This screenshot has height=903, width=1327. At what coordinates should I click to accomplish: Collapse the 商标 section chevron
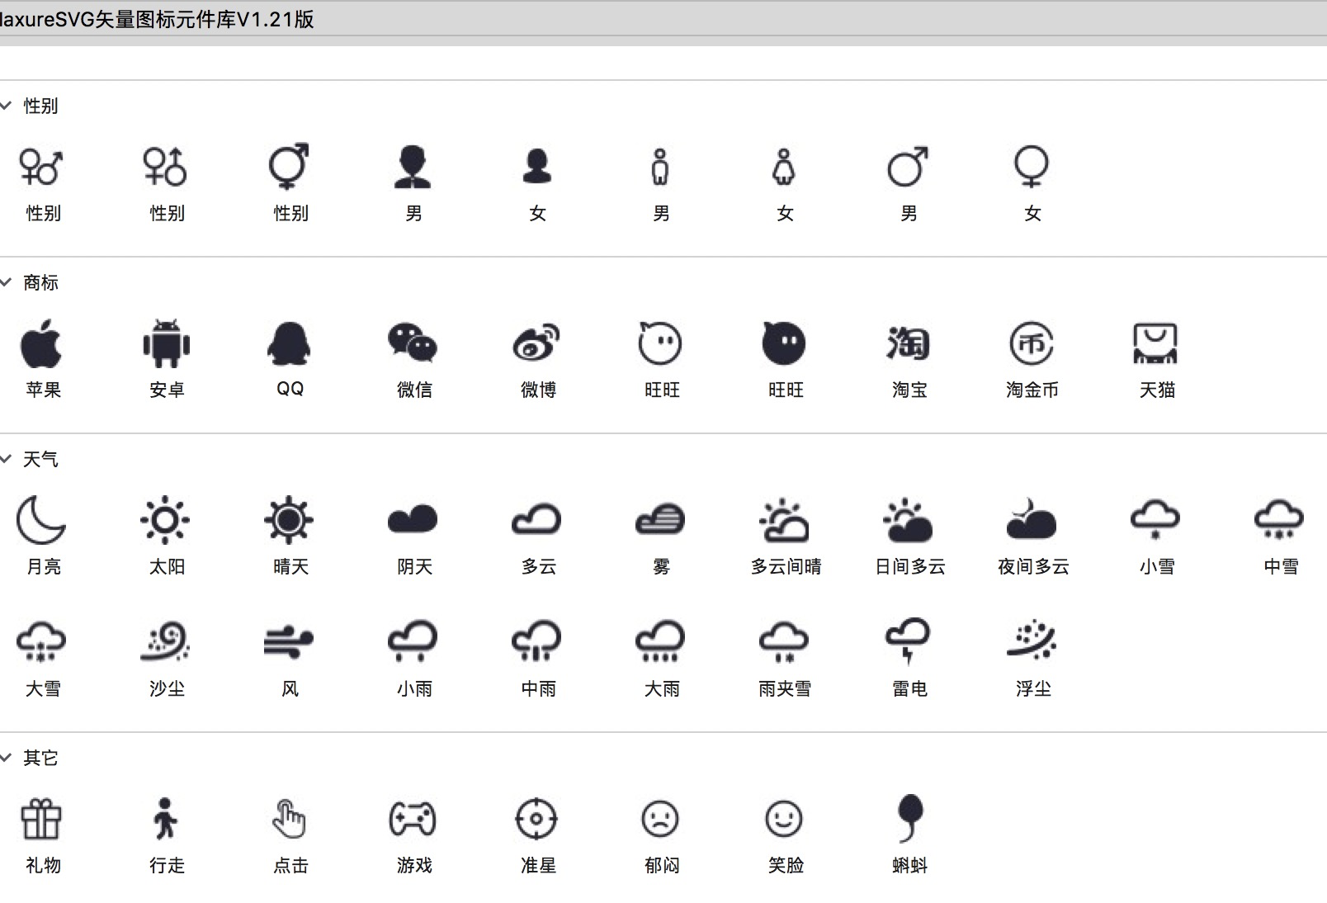click(x=6, y=282)
